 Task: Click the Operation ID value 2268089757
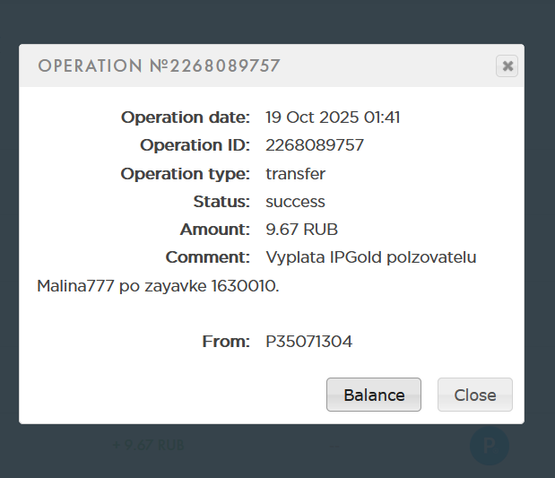click(x=315, y=145)
